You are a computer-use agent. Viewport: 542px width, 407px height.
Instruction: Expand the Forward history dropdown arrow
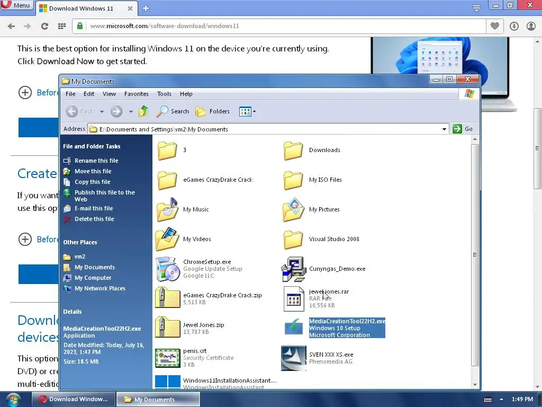tap(131, 112)
